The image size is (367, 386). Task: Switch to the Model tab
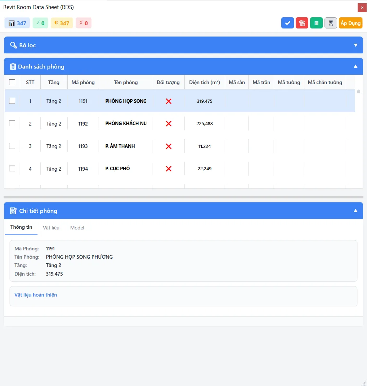pos(77,228)
